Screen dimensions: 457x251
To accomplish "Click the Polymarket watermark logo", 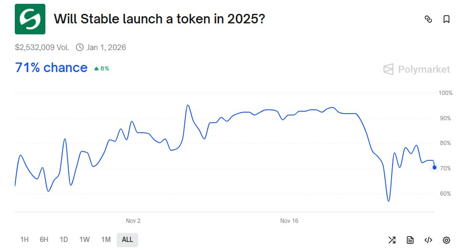I will click(416, 70).
